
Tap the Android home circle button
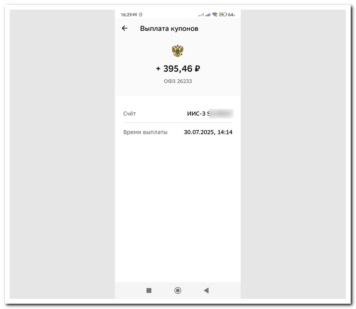pyautogui.click(x=178, y=290)
